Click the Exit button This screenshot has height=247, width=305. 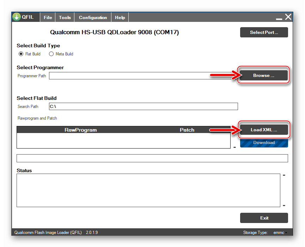264,218
